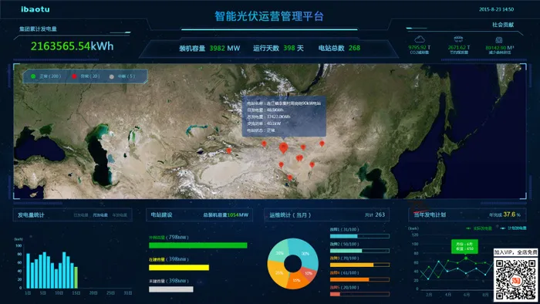Click the 电站总数 268 value
The height and width of the screenshot is (304, 540).
coord(339,48)
